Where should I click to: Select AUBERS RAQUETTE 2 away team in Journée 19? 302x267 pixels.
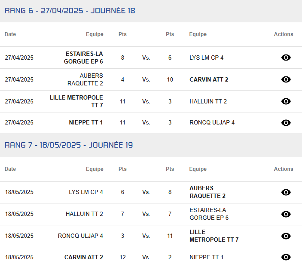[207, 192]
